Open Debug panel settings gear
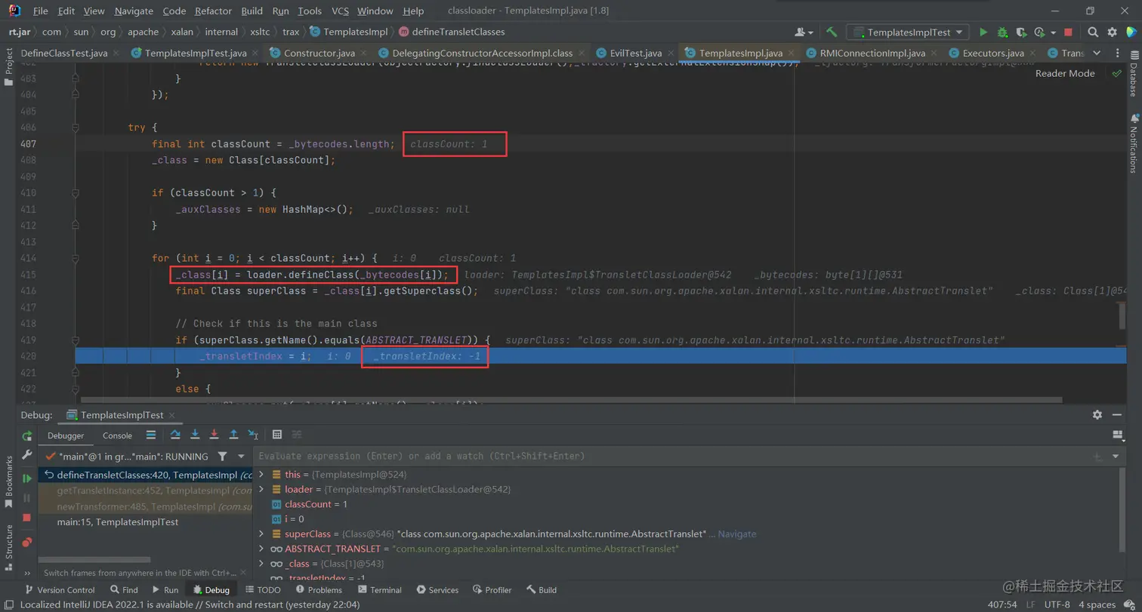This screenshot has height=612, width=1142. [x=1097, y=415]
